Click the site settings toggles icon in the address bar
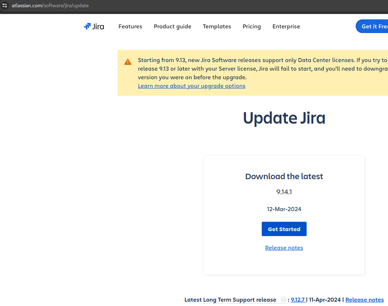Screen dimensions: 388x306 coord(5,5)
